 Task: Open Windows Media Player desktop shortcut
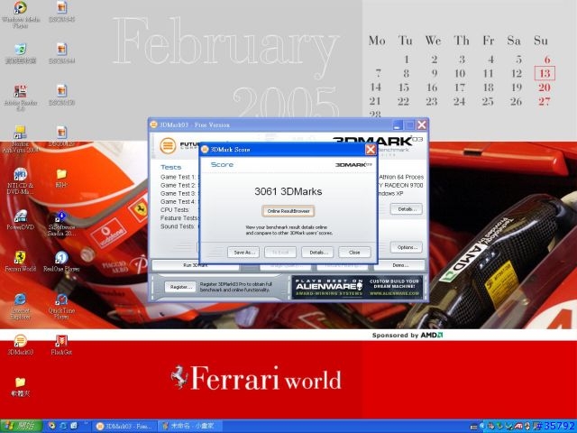coord(20,14)
